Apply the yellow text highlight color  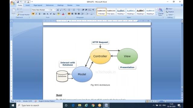point(59,14)
